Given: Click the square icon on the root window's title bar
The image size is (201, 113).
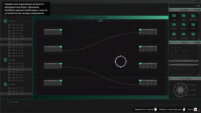Looking at the screenshot, I should [171, 43].
